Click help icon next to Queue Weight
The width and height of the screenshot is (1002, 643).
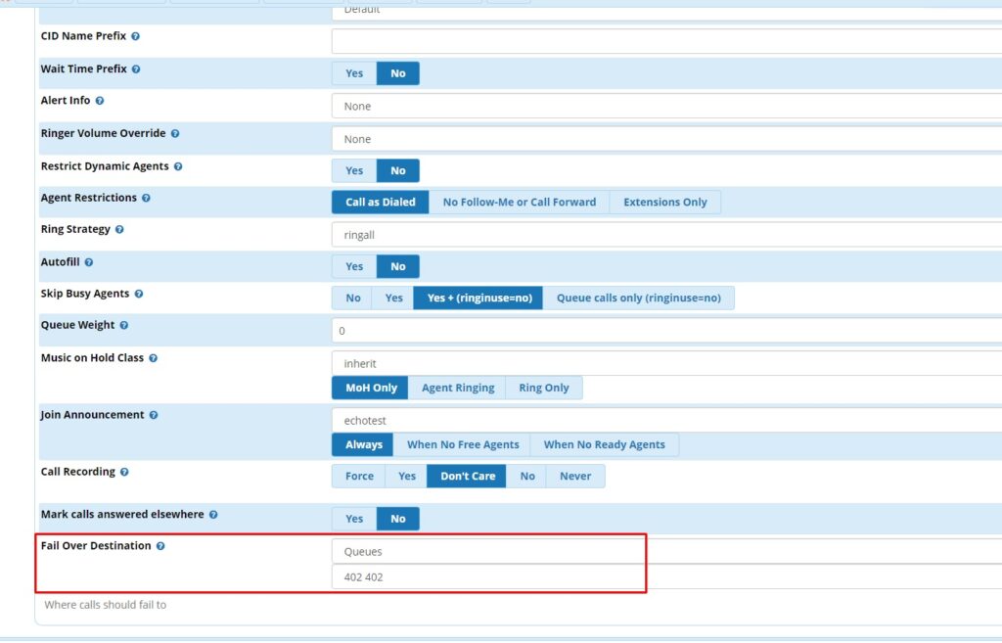(124, 325)
